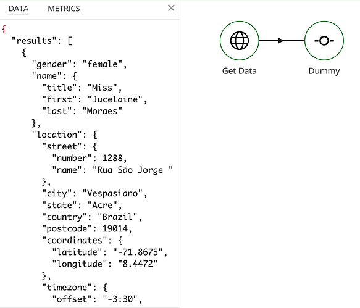This screenshot has height=308, width=360.
Task: Close the data preview panel
Action: [171, 8]
